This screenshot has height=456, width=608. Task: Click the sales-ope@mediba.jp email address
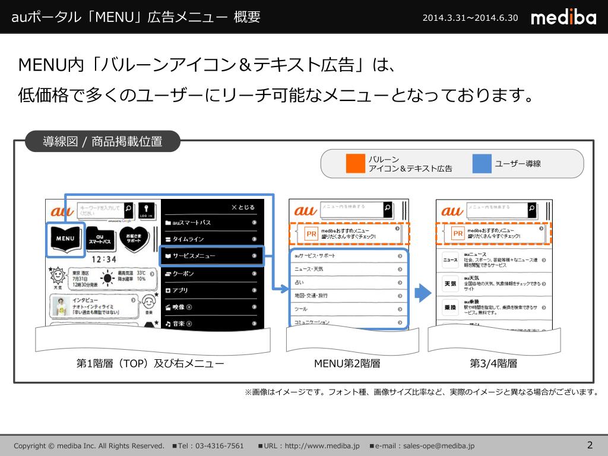(x=439, y=446)
